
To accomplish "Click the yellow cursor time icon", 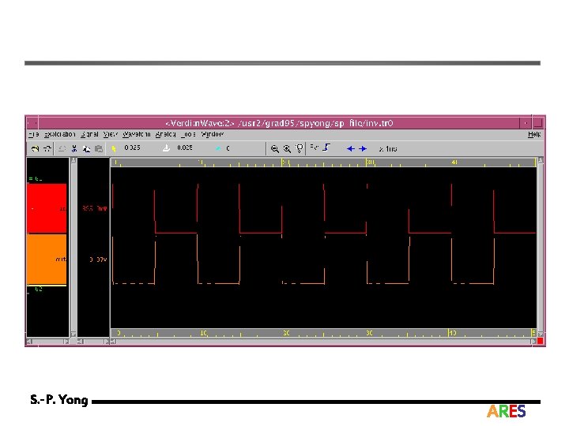I will coord(114,148).
